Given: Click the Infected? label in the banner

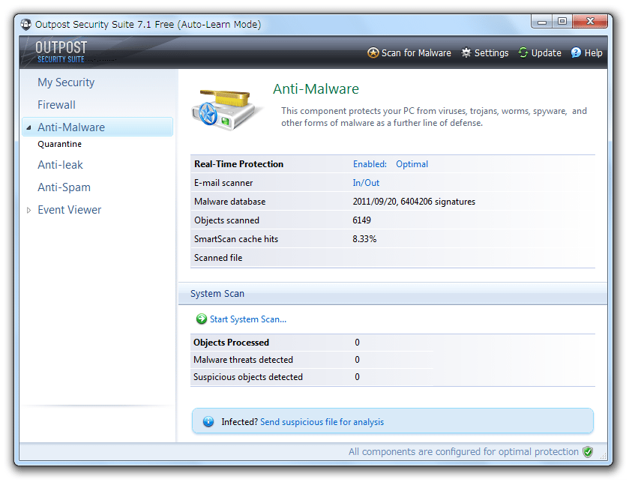Looking at the screenshot, I should [239, 422].
